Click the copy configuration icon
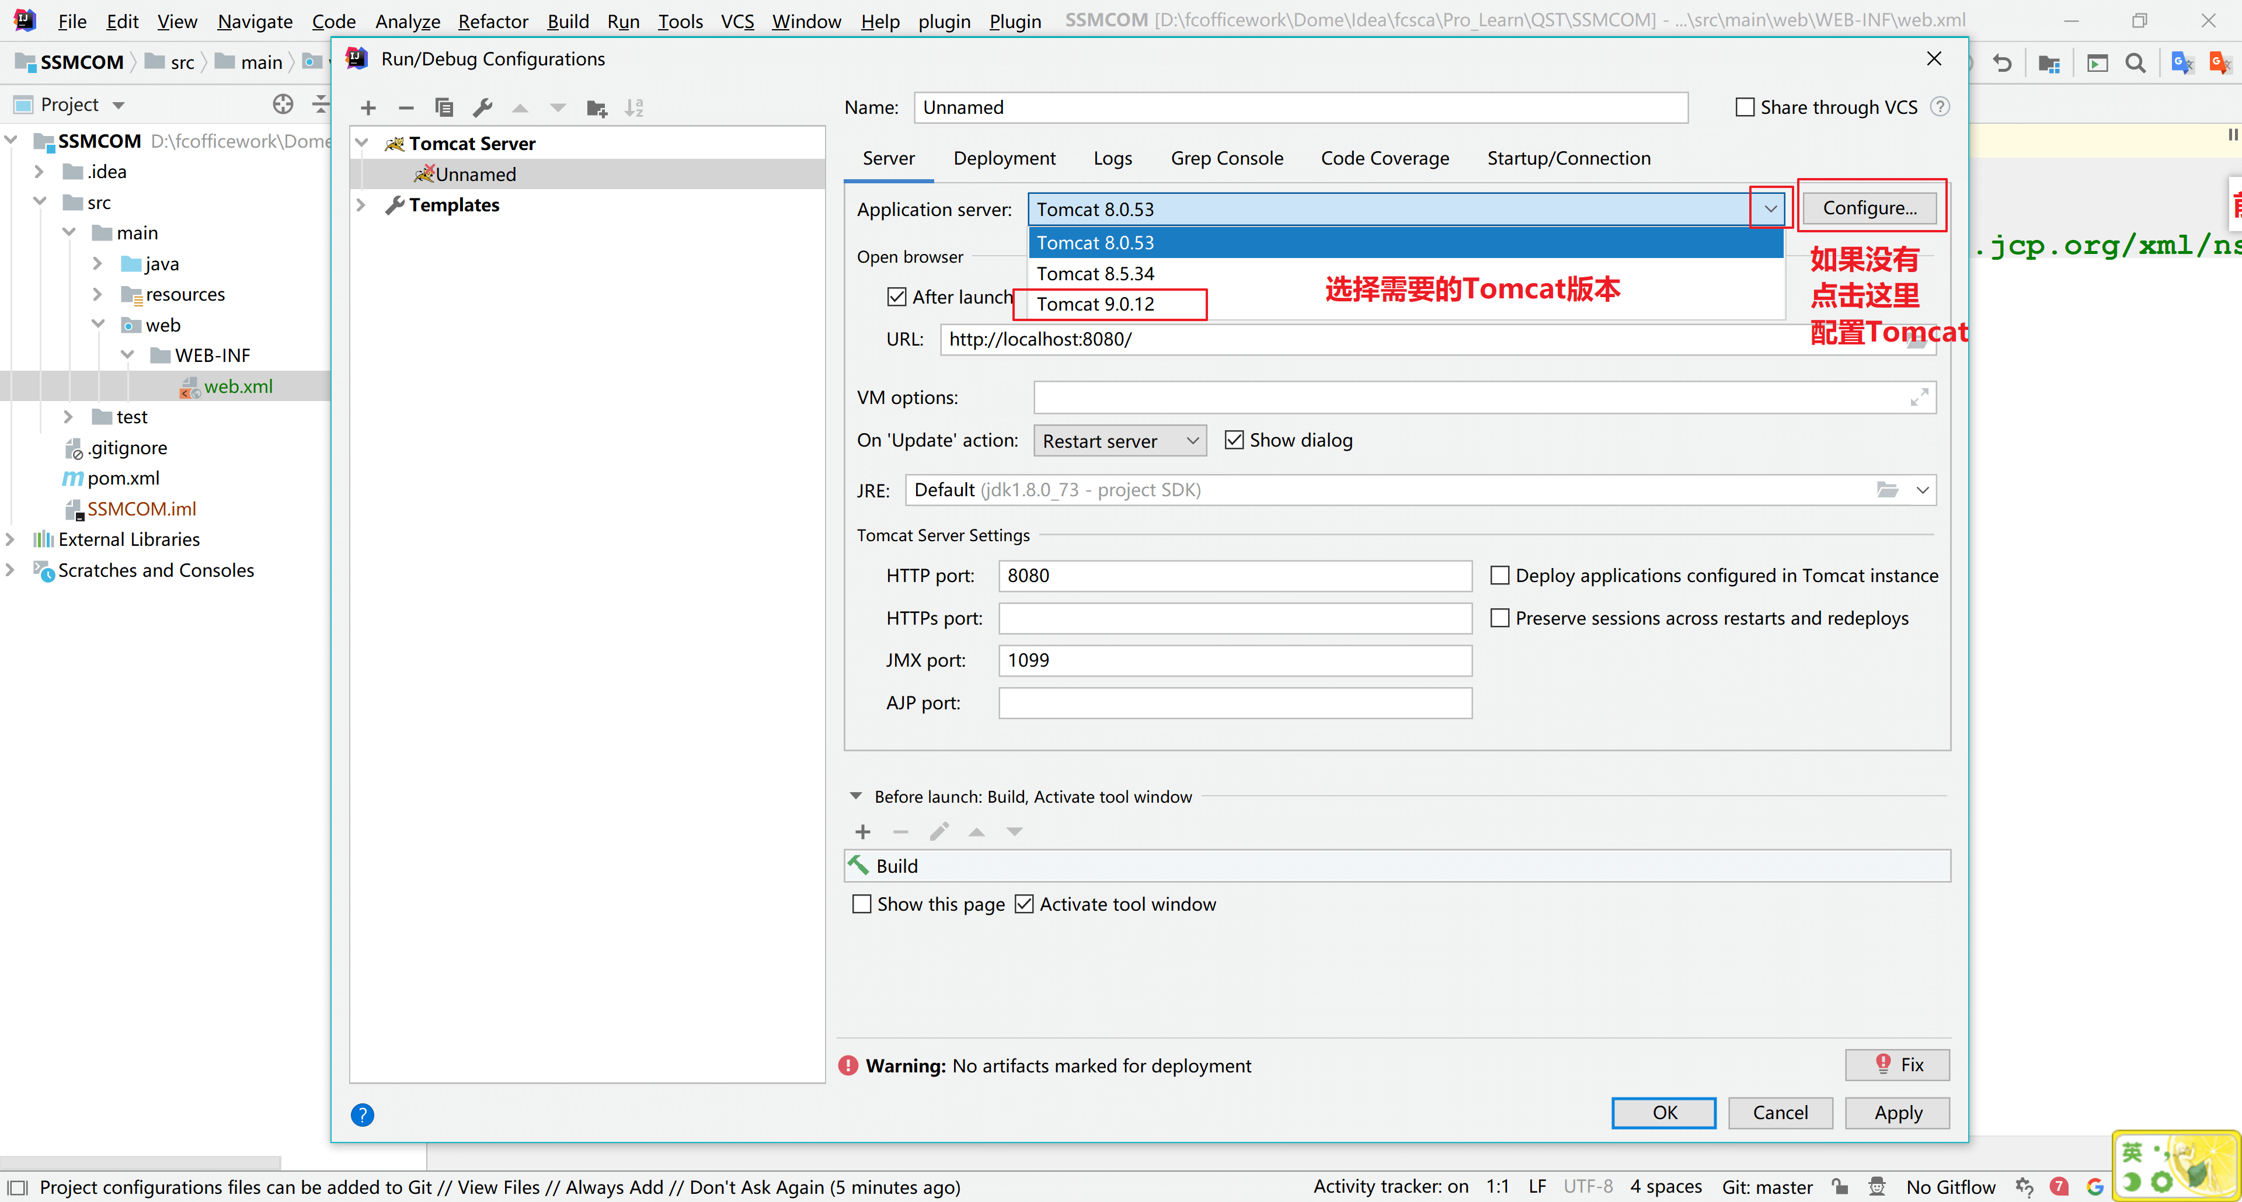 coord(444,108)
